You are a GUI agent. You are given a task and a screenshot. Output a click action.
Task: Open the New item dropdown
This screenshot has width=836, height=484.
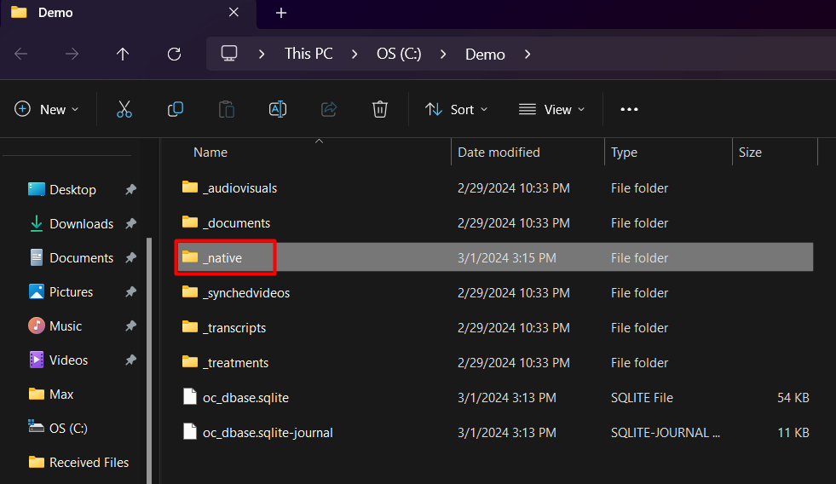[47, 109]
